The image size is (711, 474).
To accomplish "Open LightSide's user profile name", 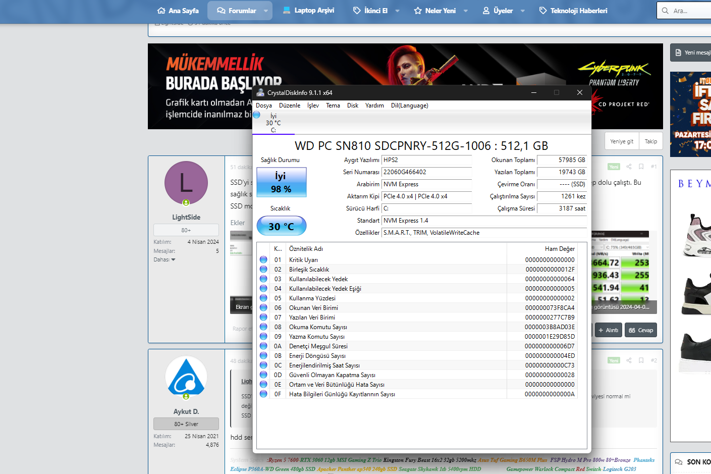I will click(186, 217).
